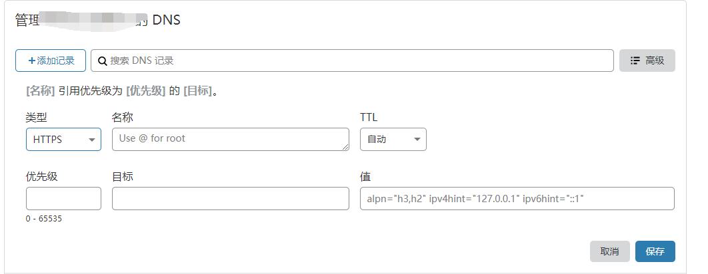
Task: Click the list icon on 高级 button
Action: point(635,61)
